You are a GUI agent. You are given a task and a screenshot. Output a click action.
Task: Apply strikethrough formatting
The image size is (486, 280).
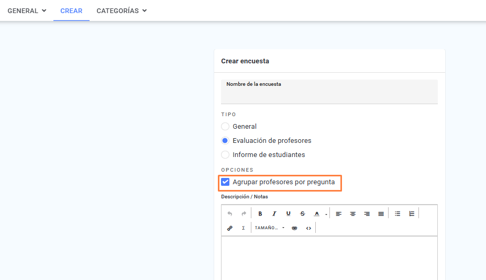pos(303,214)
